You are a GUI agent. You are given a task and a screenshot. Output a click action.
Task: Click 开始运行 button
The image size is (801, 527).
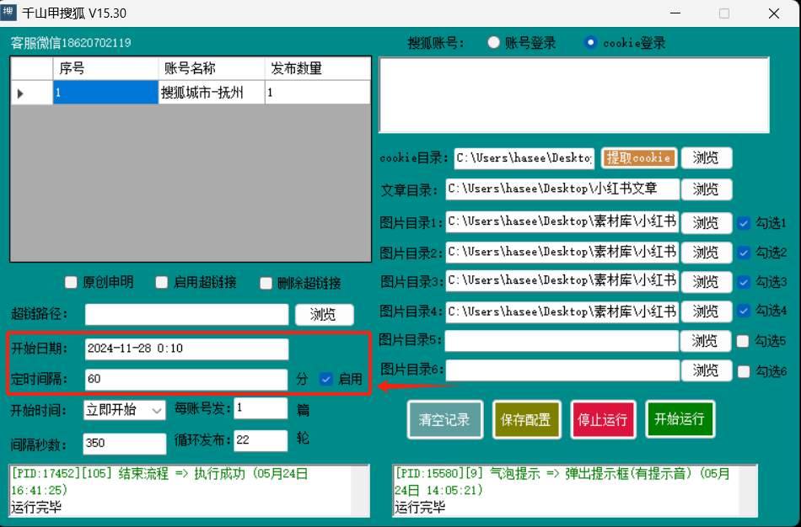tap(680, 419)
